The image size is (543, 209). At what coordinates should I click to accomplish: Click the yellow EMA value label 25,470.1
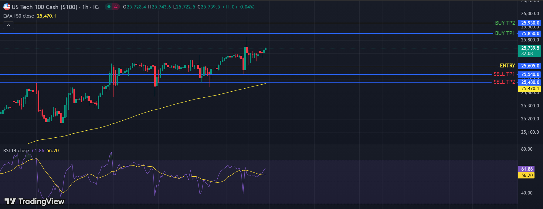(530, 89)
